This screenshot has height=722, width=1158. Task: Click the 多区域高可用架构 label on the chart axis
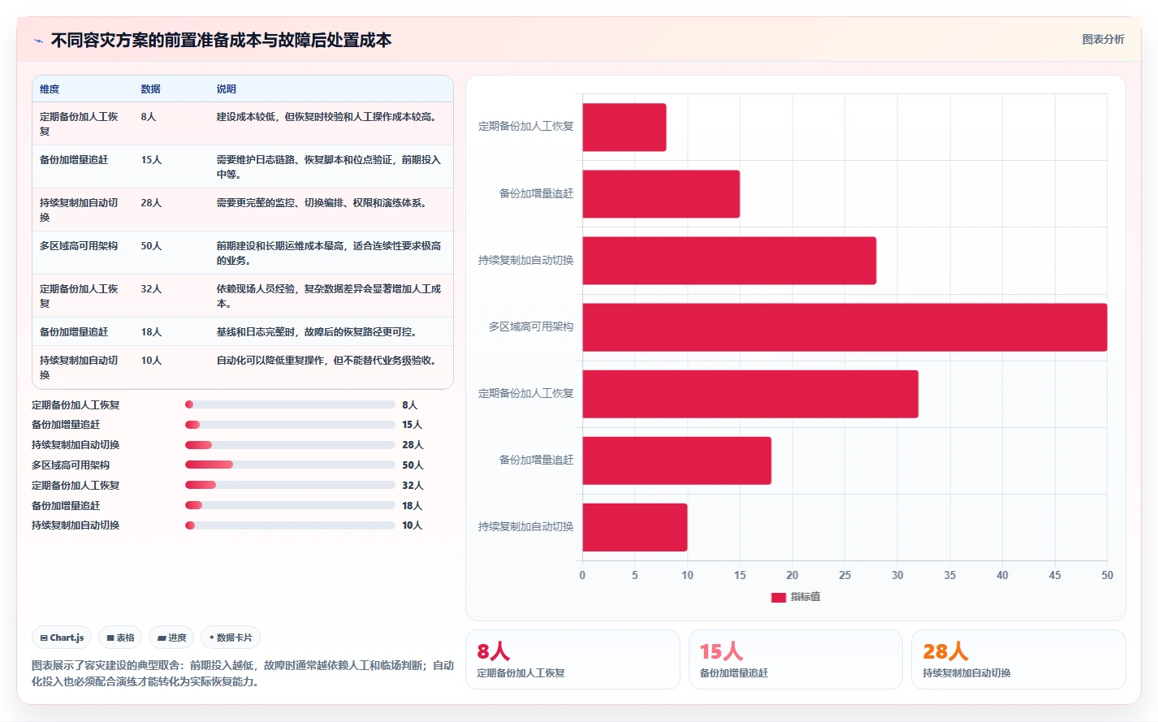(x=531, y=326)
